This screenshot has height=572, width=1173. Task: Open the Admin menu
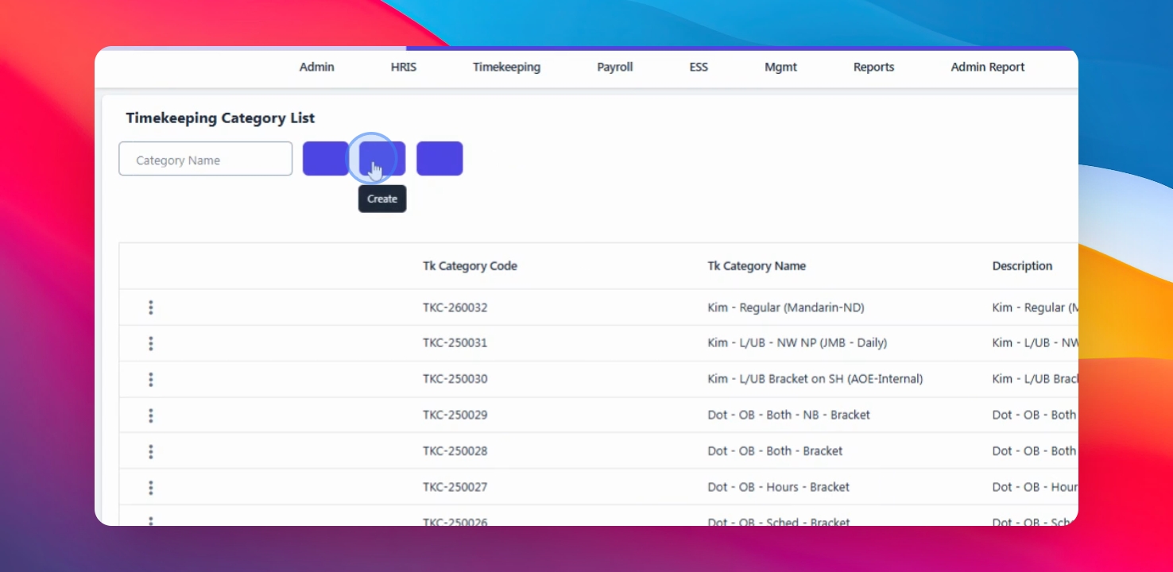(x=317, y=68)
